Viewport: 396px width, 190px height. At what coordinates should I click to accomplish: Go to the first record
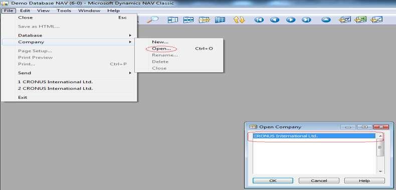tap(259, 20)
